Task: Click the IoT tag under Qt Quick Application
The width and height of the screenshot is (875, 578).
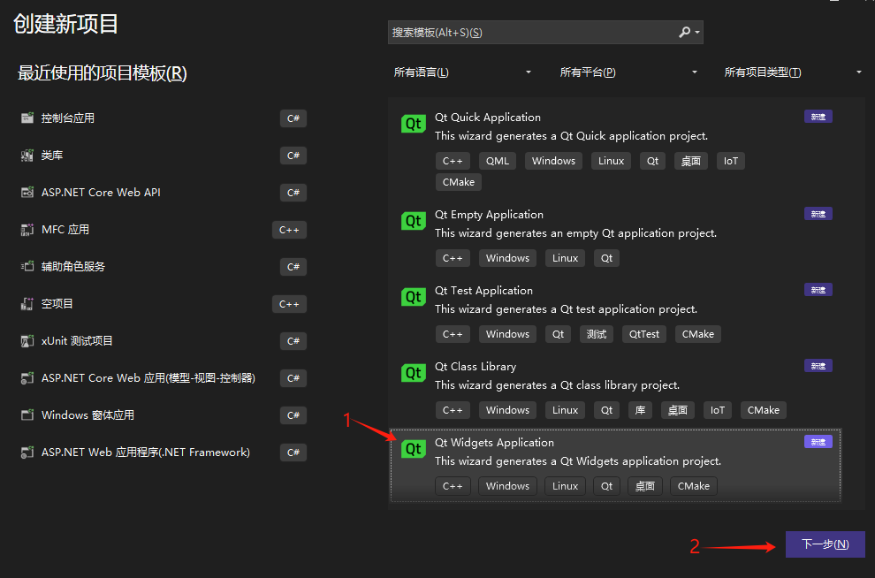Action: pos(730,161)
